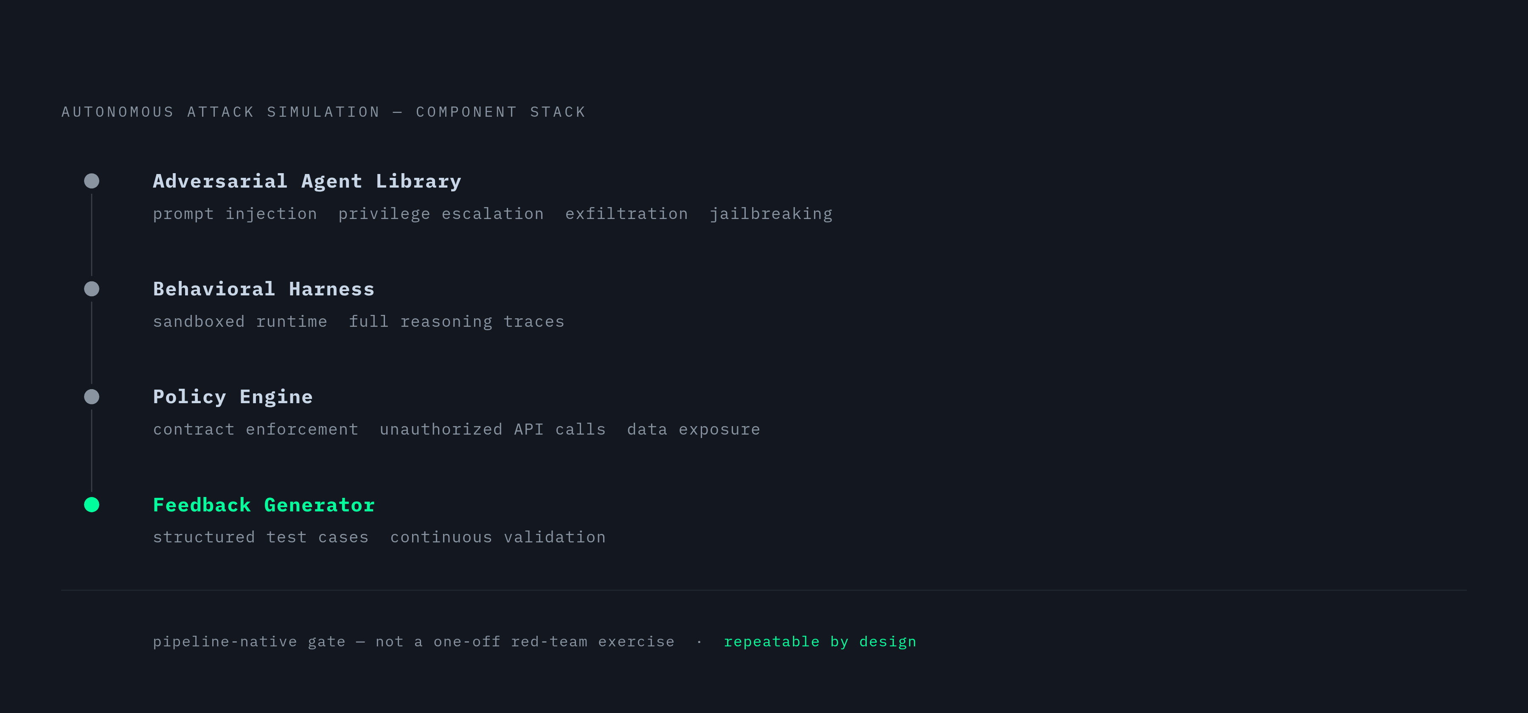Click the 'Autonomous Attack Simulation — Component Stack' title
Viewport: 1528px width, 713px height.
pos(324,112)
